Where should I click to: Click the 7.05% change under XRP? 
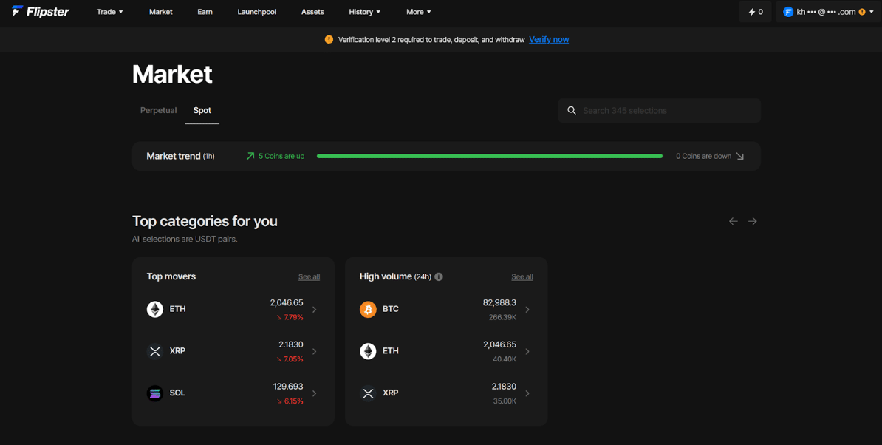click(x=290, y=359)
